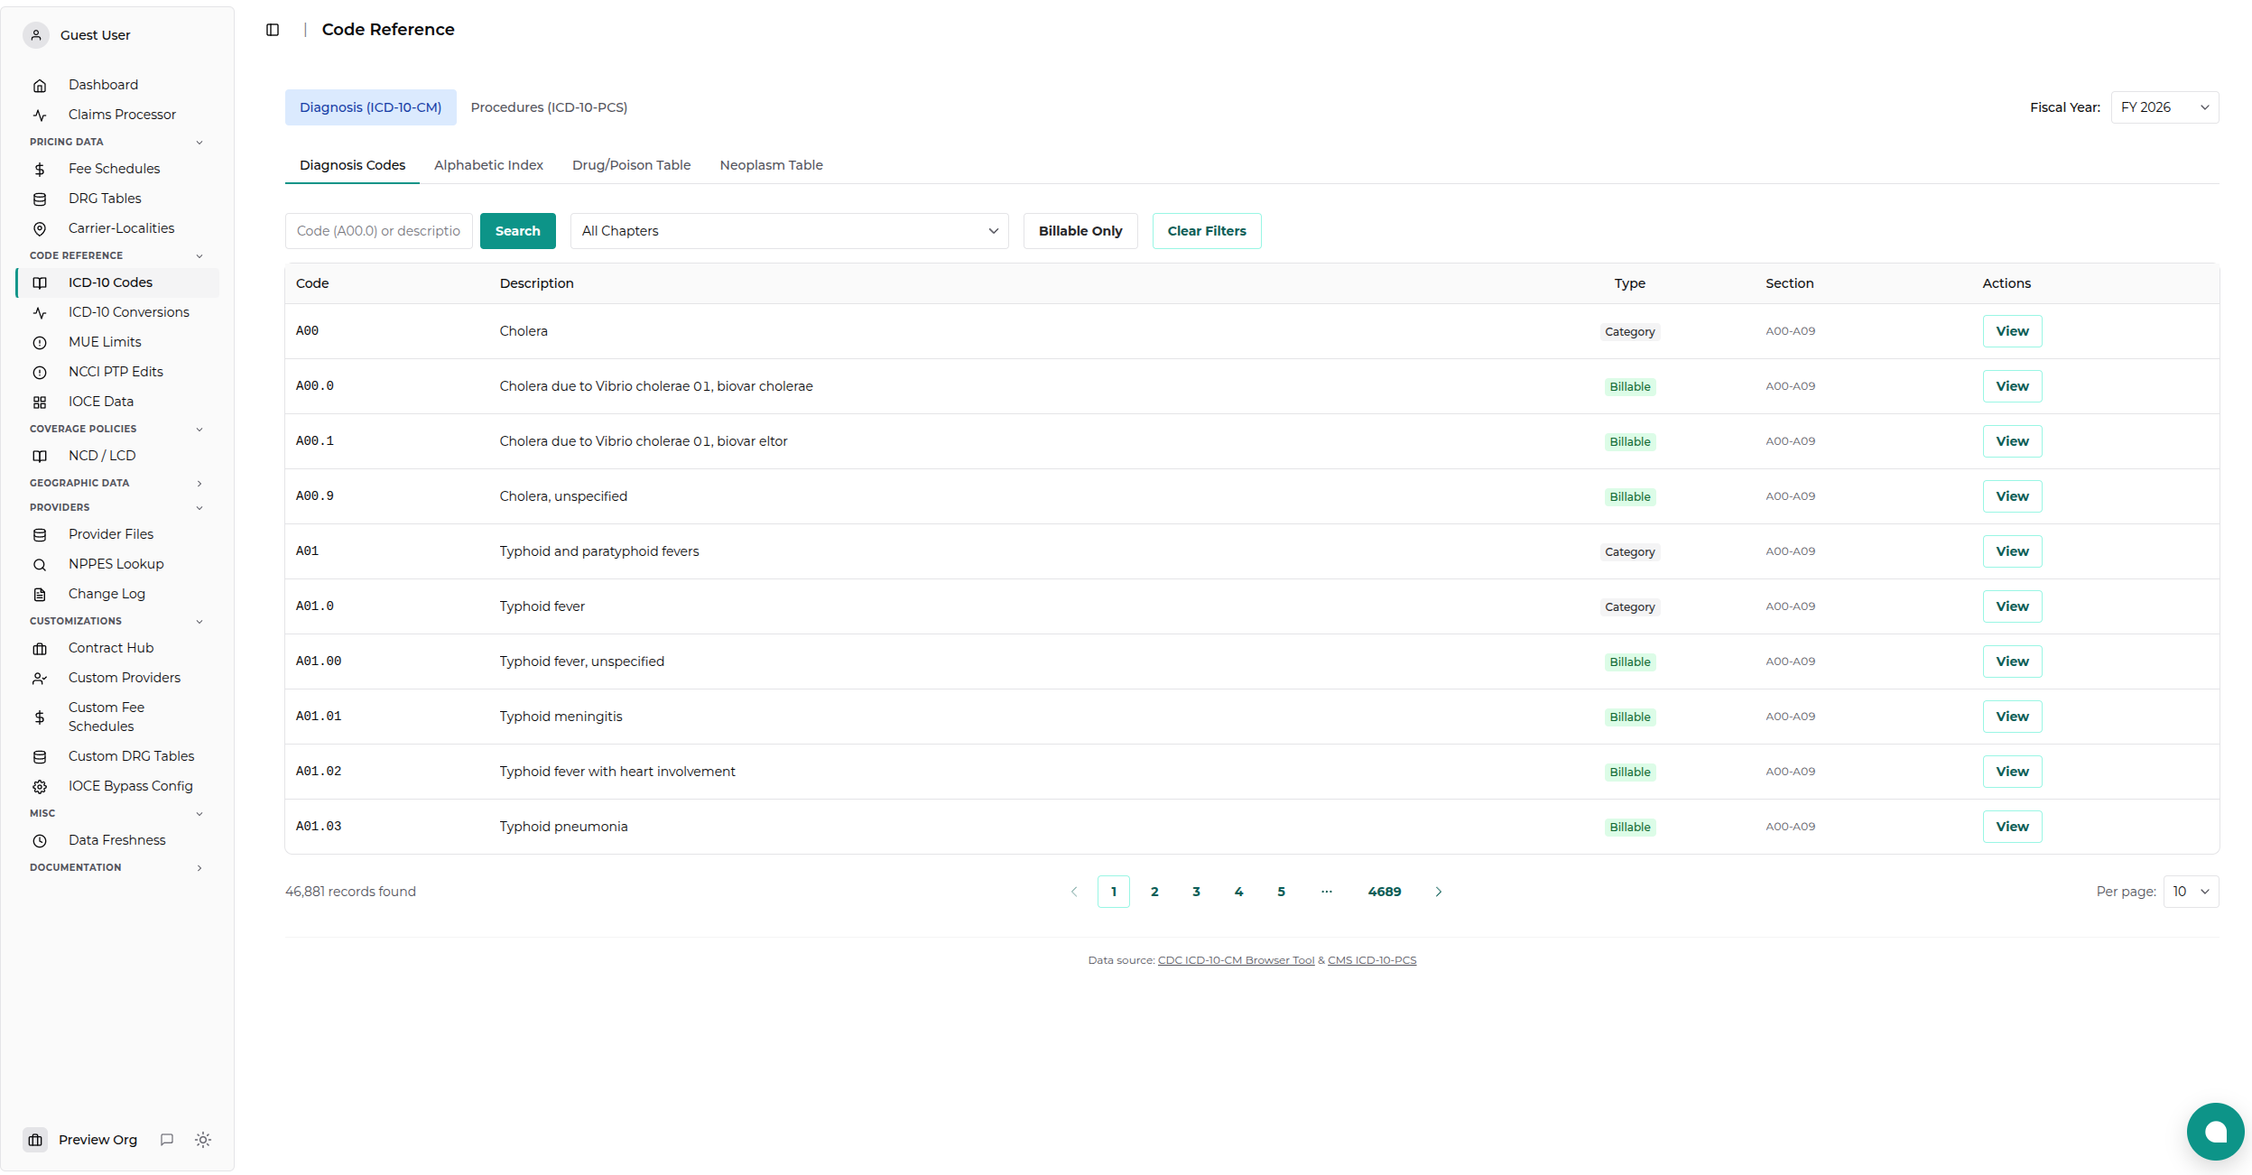Click Custom Providers user-check icon
This screenshot has width=2252, height=1175.
tap(40, 679)
